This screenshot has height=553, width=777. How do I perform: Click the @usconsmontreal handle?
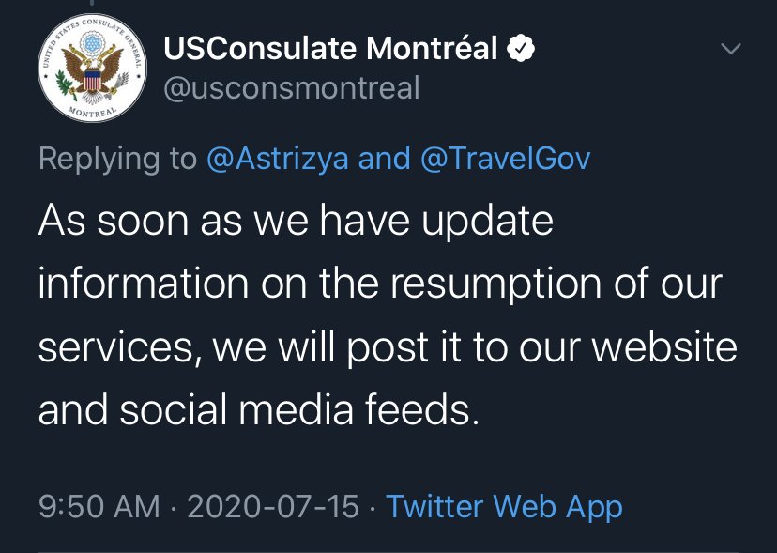pos(292,88)
